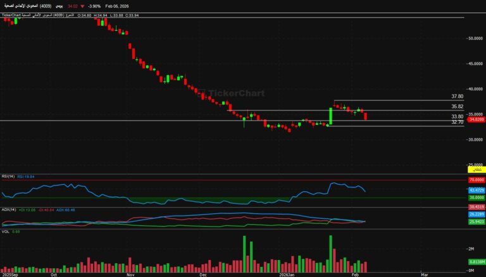The image size is (486, 277).
Task: Click the 35.82 horizontal level label
Action: (457, 107)
